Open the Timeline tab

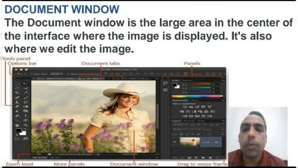[x=55, y=158]
